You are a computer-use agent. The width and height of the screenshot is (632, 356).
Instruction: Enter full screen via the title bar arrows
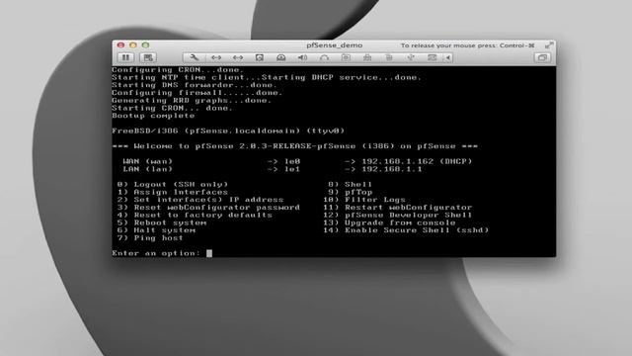(x=549, y=45)
